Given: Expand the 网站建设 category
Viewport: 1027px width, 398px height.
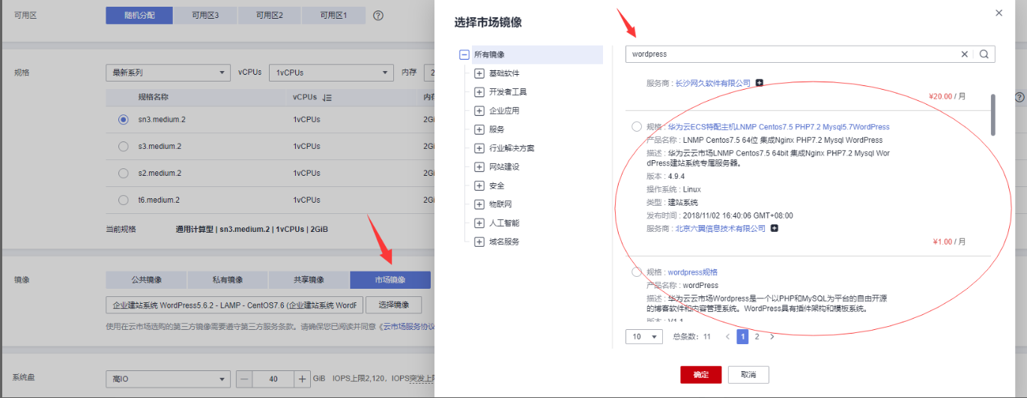Looking at the screenshot, I should (479, 167).
